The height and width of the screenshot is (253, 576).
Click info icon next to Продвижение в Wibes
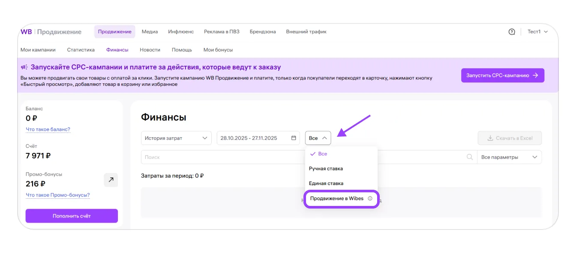click(370, 199)
